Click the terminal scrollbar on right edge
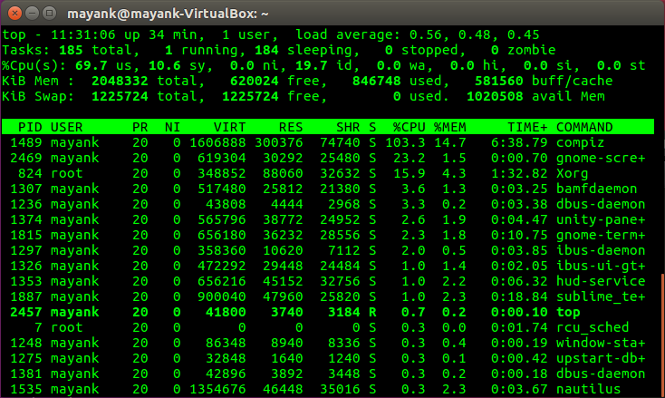 pos(662,335)
